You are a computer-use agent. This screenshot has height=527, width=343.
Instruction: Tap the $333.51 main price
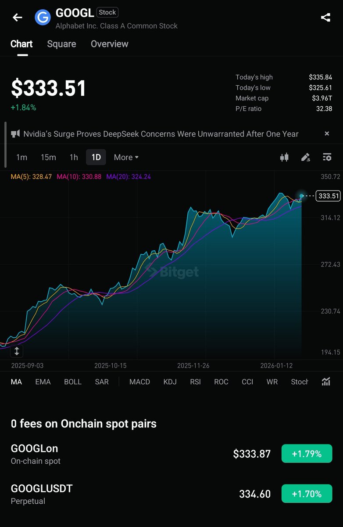(48, 88)
